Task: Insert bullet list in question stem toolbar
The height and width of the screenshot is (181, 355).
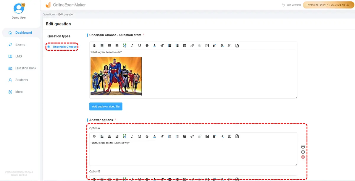Action: click(x=177, y=45)
